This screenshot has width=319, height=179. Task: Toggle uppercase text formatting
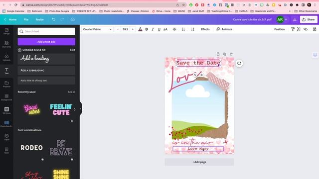coord(165,29)
